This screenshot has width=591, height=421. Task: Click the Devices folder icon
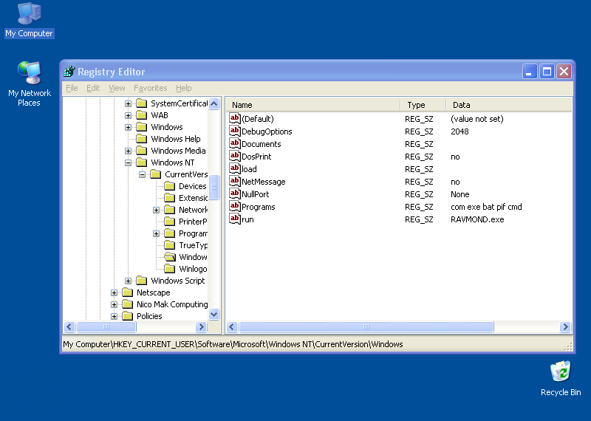tap(170, 186)
